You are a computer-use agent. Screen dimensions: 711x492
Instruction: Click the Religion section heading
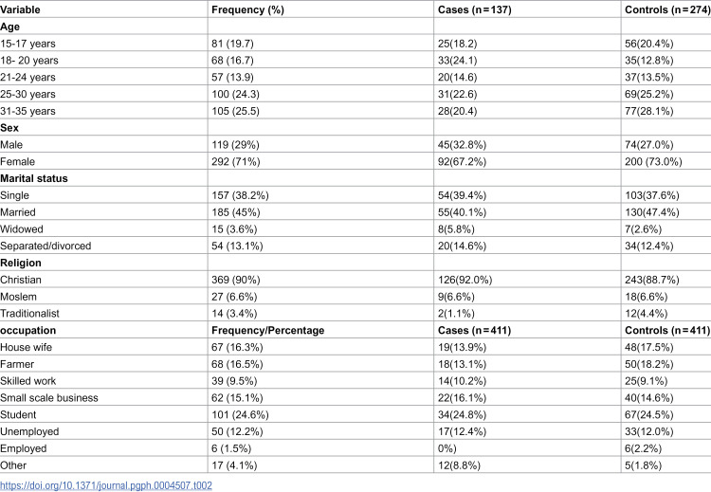tap(21, 263)
